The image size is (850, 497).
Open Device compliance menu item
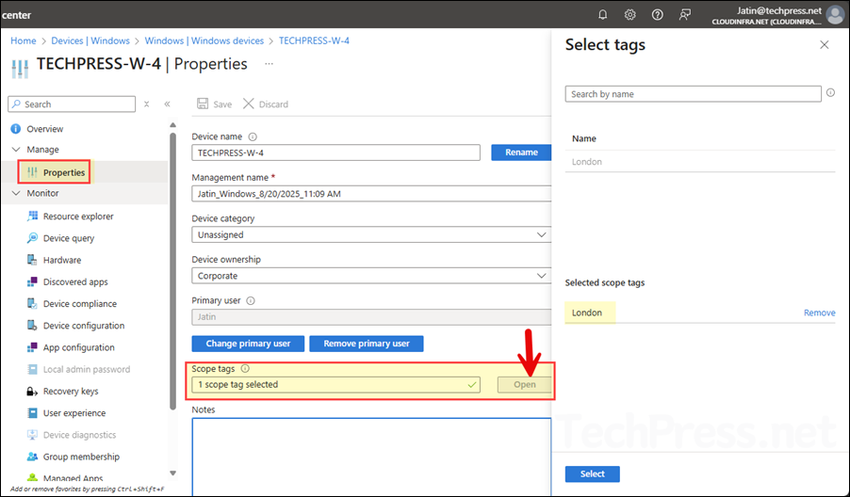[80, 304]
